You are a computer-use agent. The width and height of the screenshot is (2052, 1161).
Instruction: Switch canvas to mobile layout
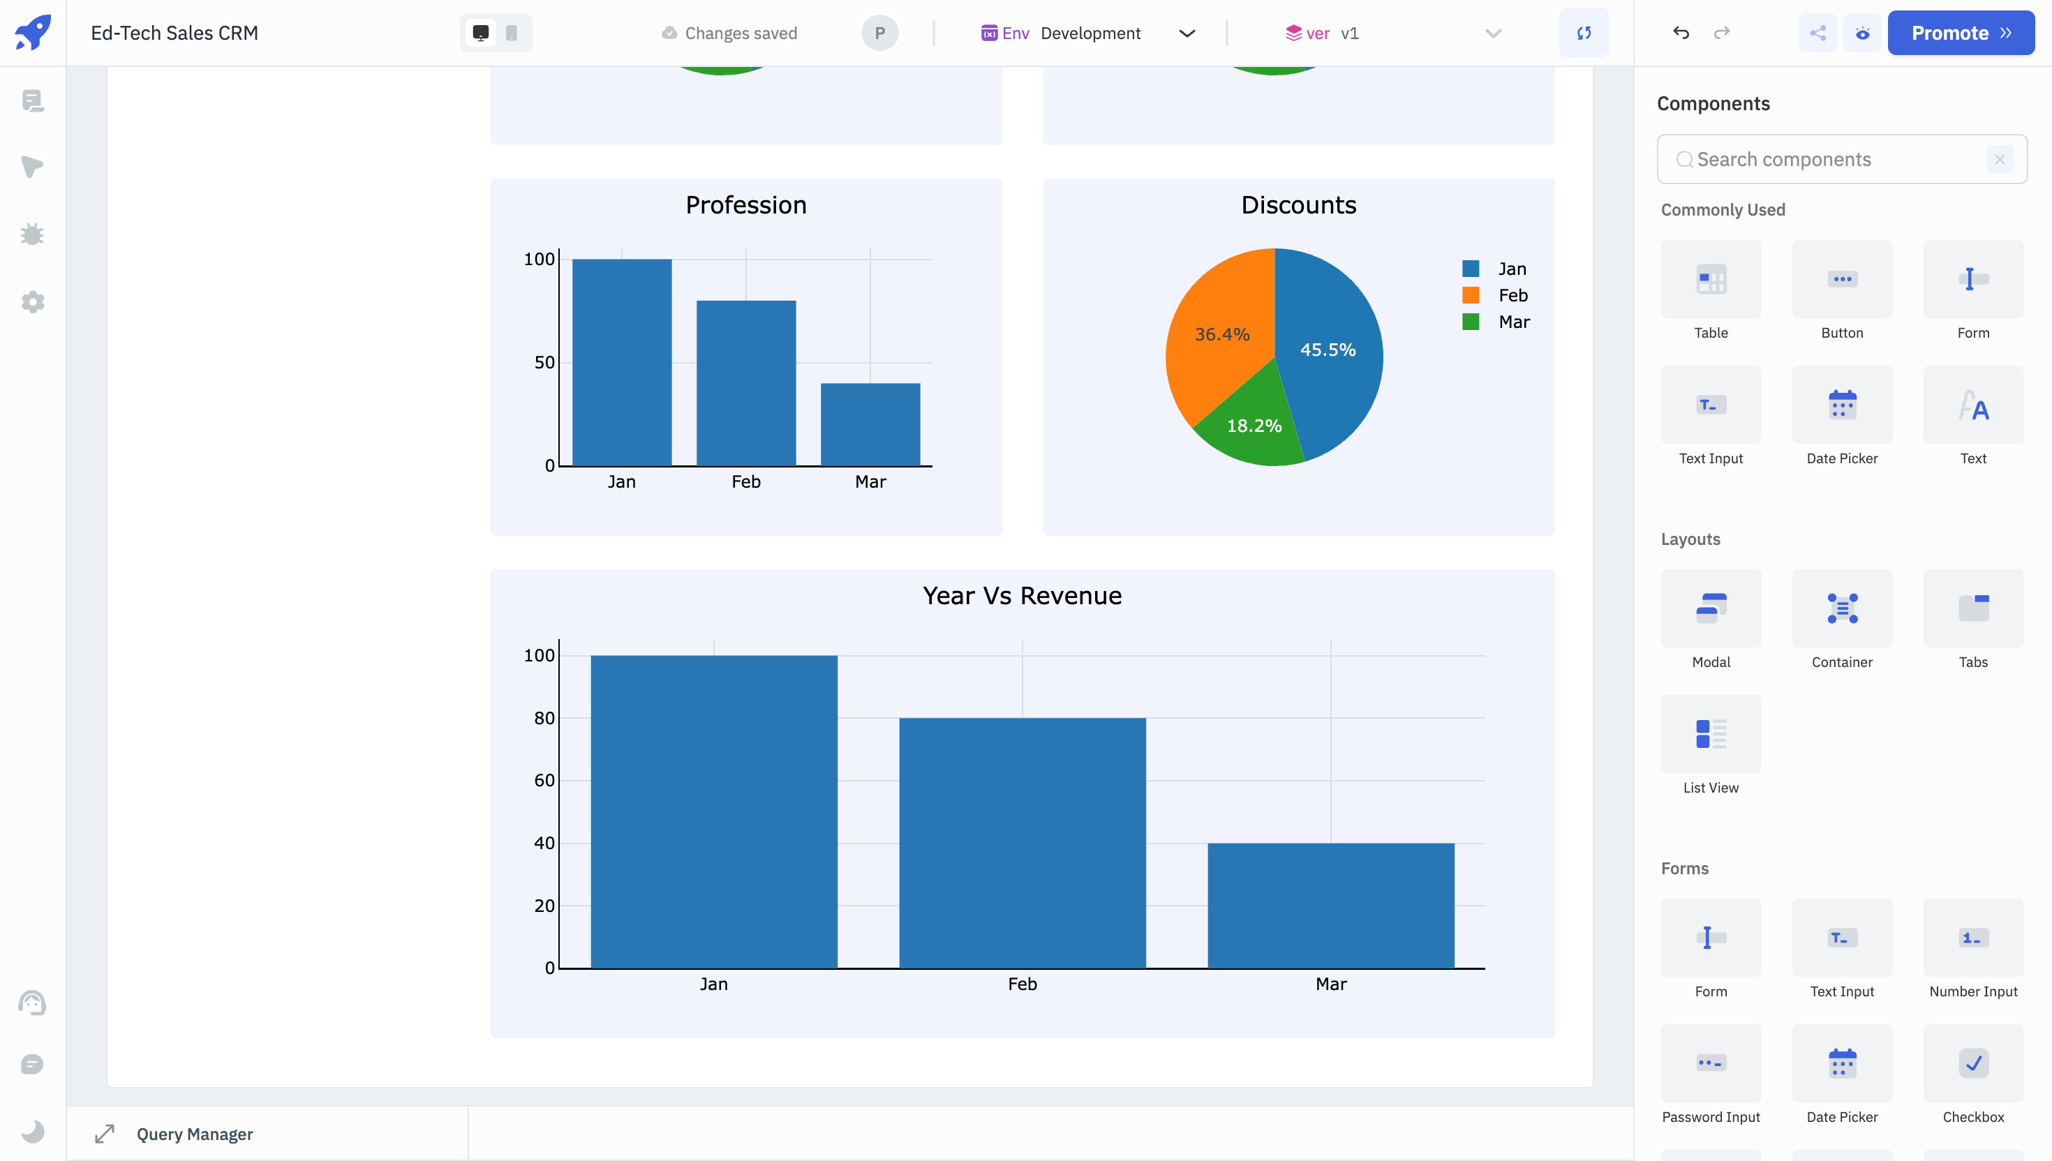511,33
